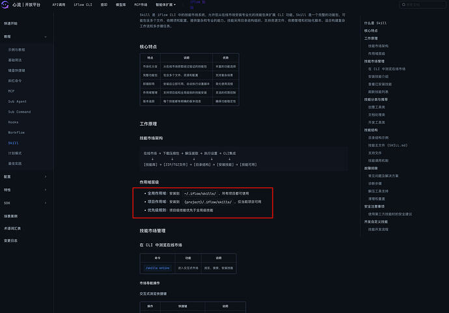The height and width of the screenshot is (313, 449).
Task: Open the MCP市场 navigation item
Action: 141,5
